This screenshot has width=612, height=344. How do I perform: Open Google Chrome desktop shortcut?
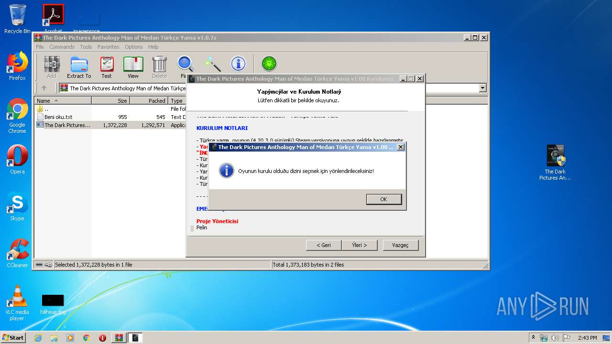click(x=17, y=116)
